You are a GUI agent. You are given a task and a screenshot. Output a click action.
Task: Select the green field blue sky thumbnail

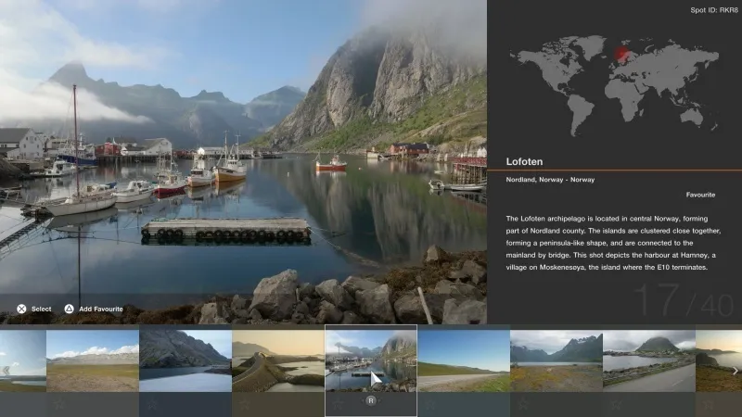(464, 360)
